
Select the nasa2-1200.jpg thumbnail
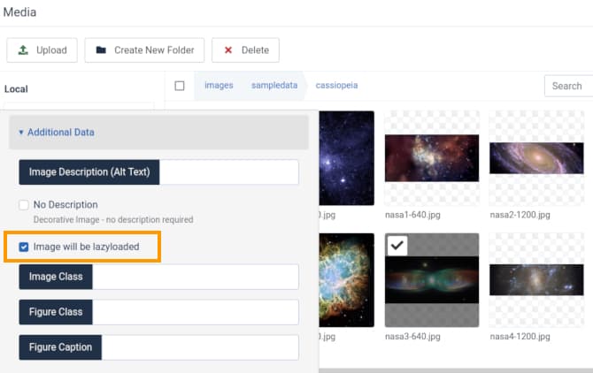(536, 158)
